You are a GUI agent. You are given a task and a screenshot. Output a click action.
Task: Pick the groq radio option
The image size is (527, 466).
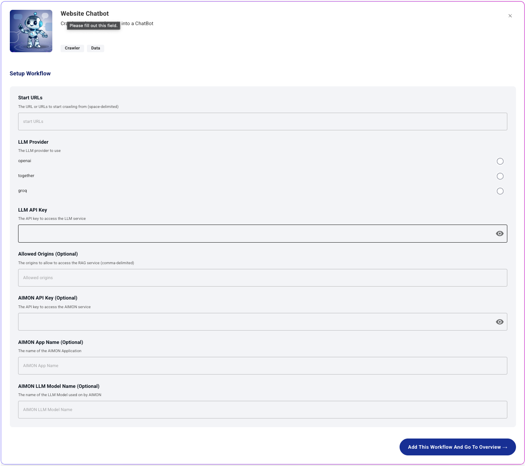coord(500,191)
